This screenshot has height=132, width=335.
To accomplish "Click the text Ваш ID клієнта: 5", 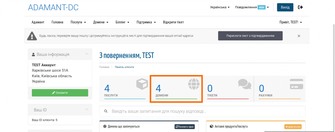I will pos(45,120).
